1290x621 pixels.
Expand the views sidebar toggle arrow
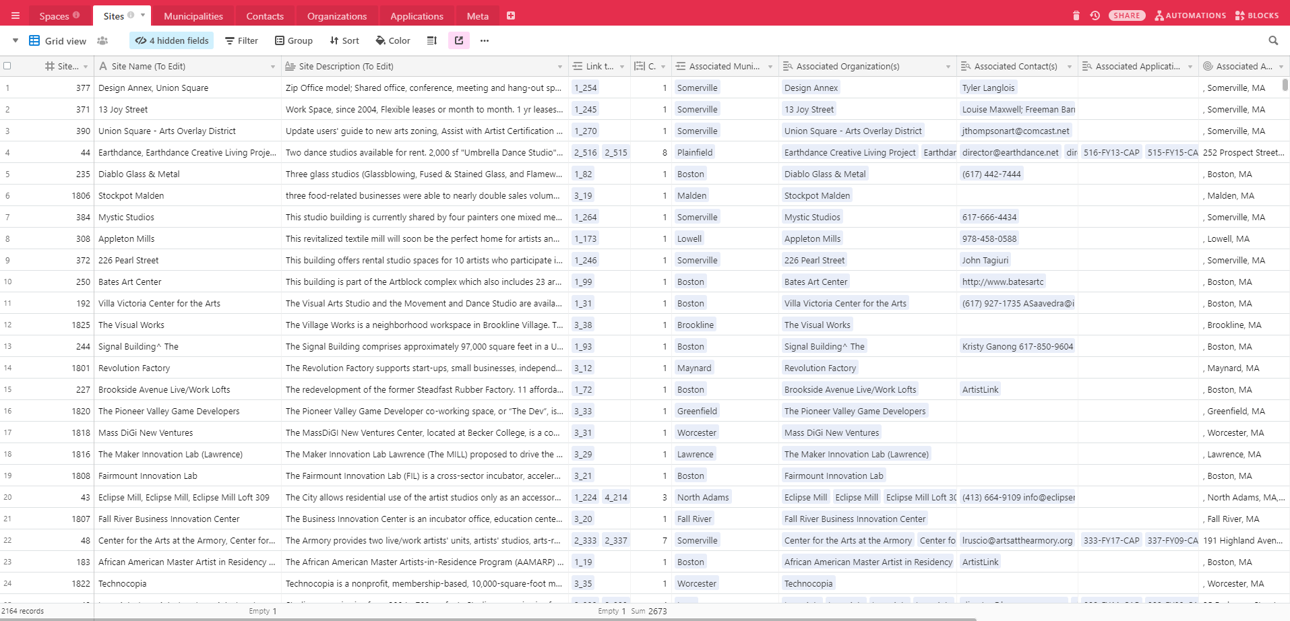click(x=15, y=40)
